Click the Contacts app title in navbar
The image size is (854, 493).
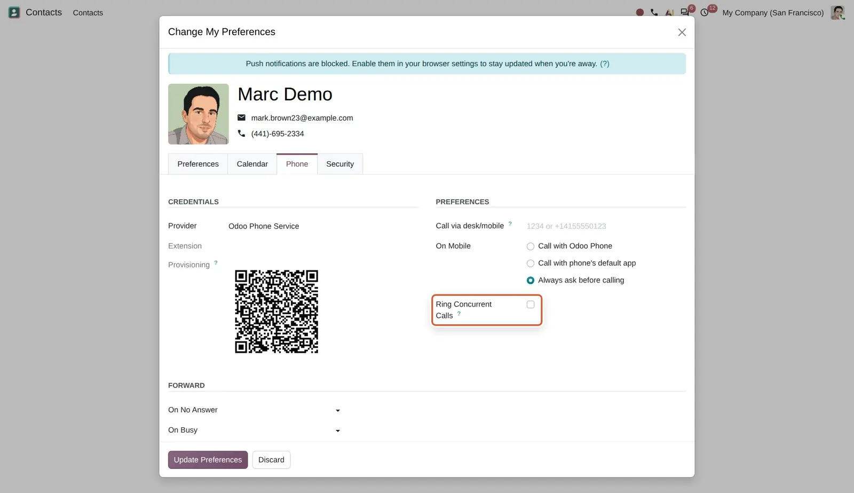pos(44,12)
